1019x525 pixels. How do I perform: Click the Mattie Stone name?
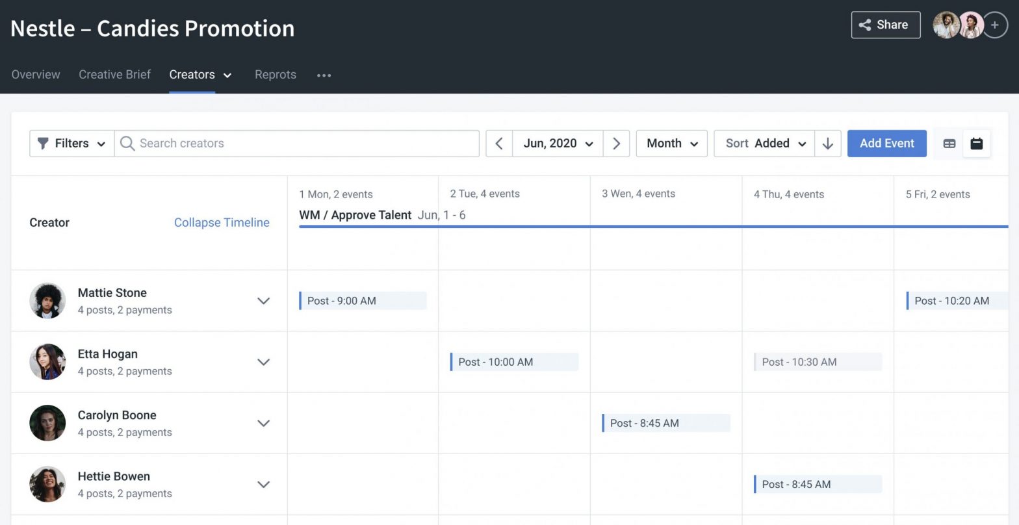tap(112, 292)
